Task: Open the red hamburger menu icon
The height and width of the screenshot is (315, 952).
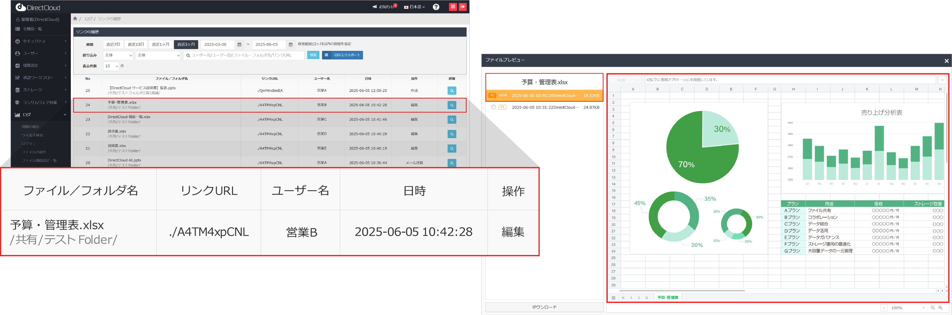Action: tap(453, 7)
